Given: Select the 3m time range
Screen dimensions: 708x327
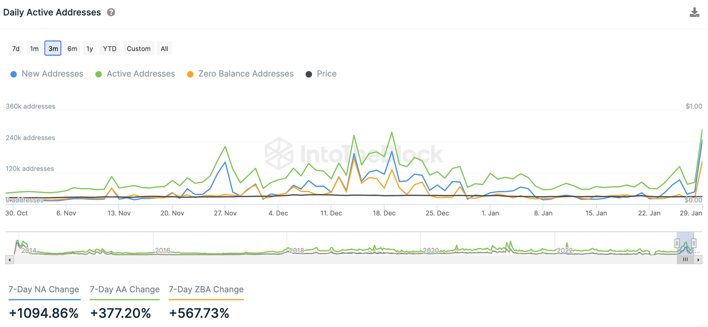Looking at the screenshot, I should pos(53,48).
